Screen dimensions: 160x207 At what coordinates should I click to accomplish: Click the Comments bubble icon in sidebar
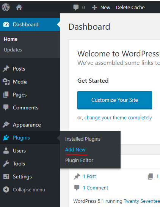[6, 108]
